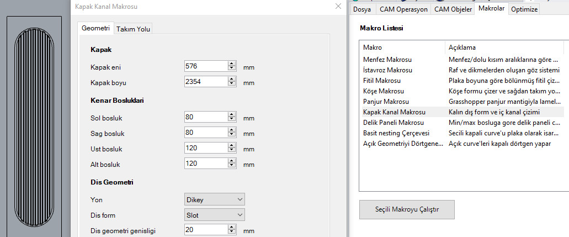This screenshot has width=569, height=237.
Task: Increase Alt bosluk with up arrow
Action: [x=232, y=161]
